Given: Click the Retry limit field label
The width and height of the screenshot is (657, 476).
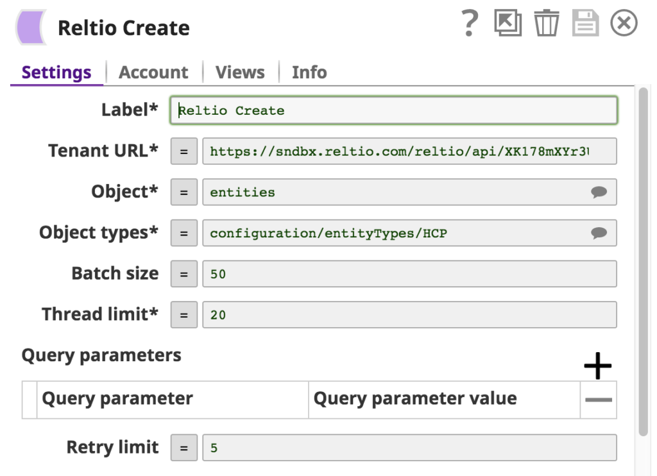Looking at the screenshot, I should pyautogui.click(x=113, y=448).
